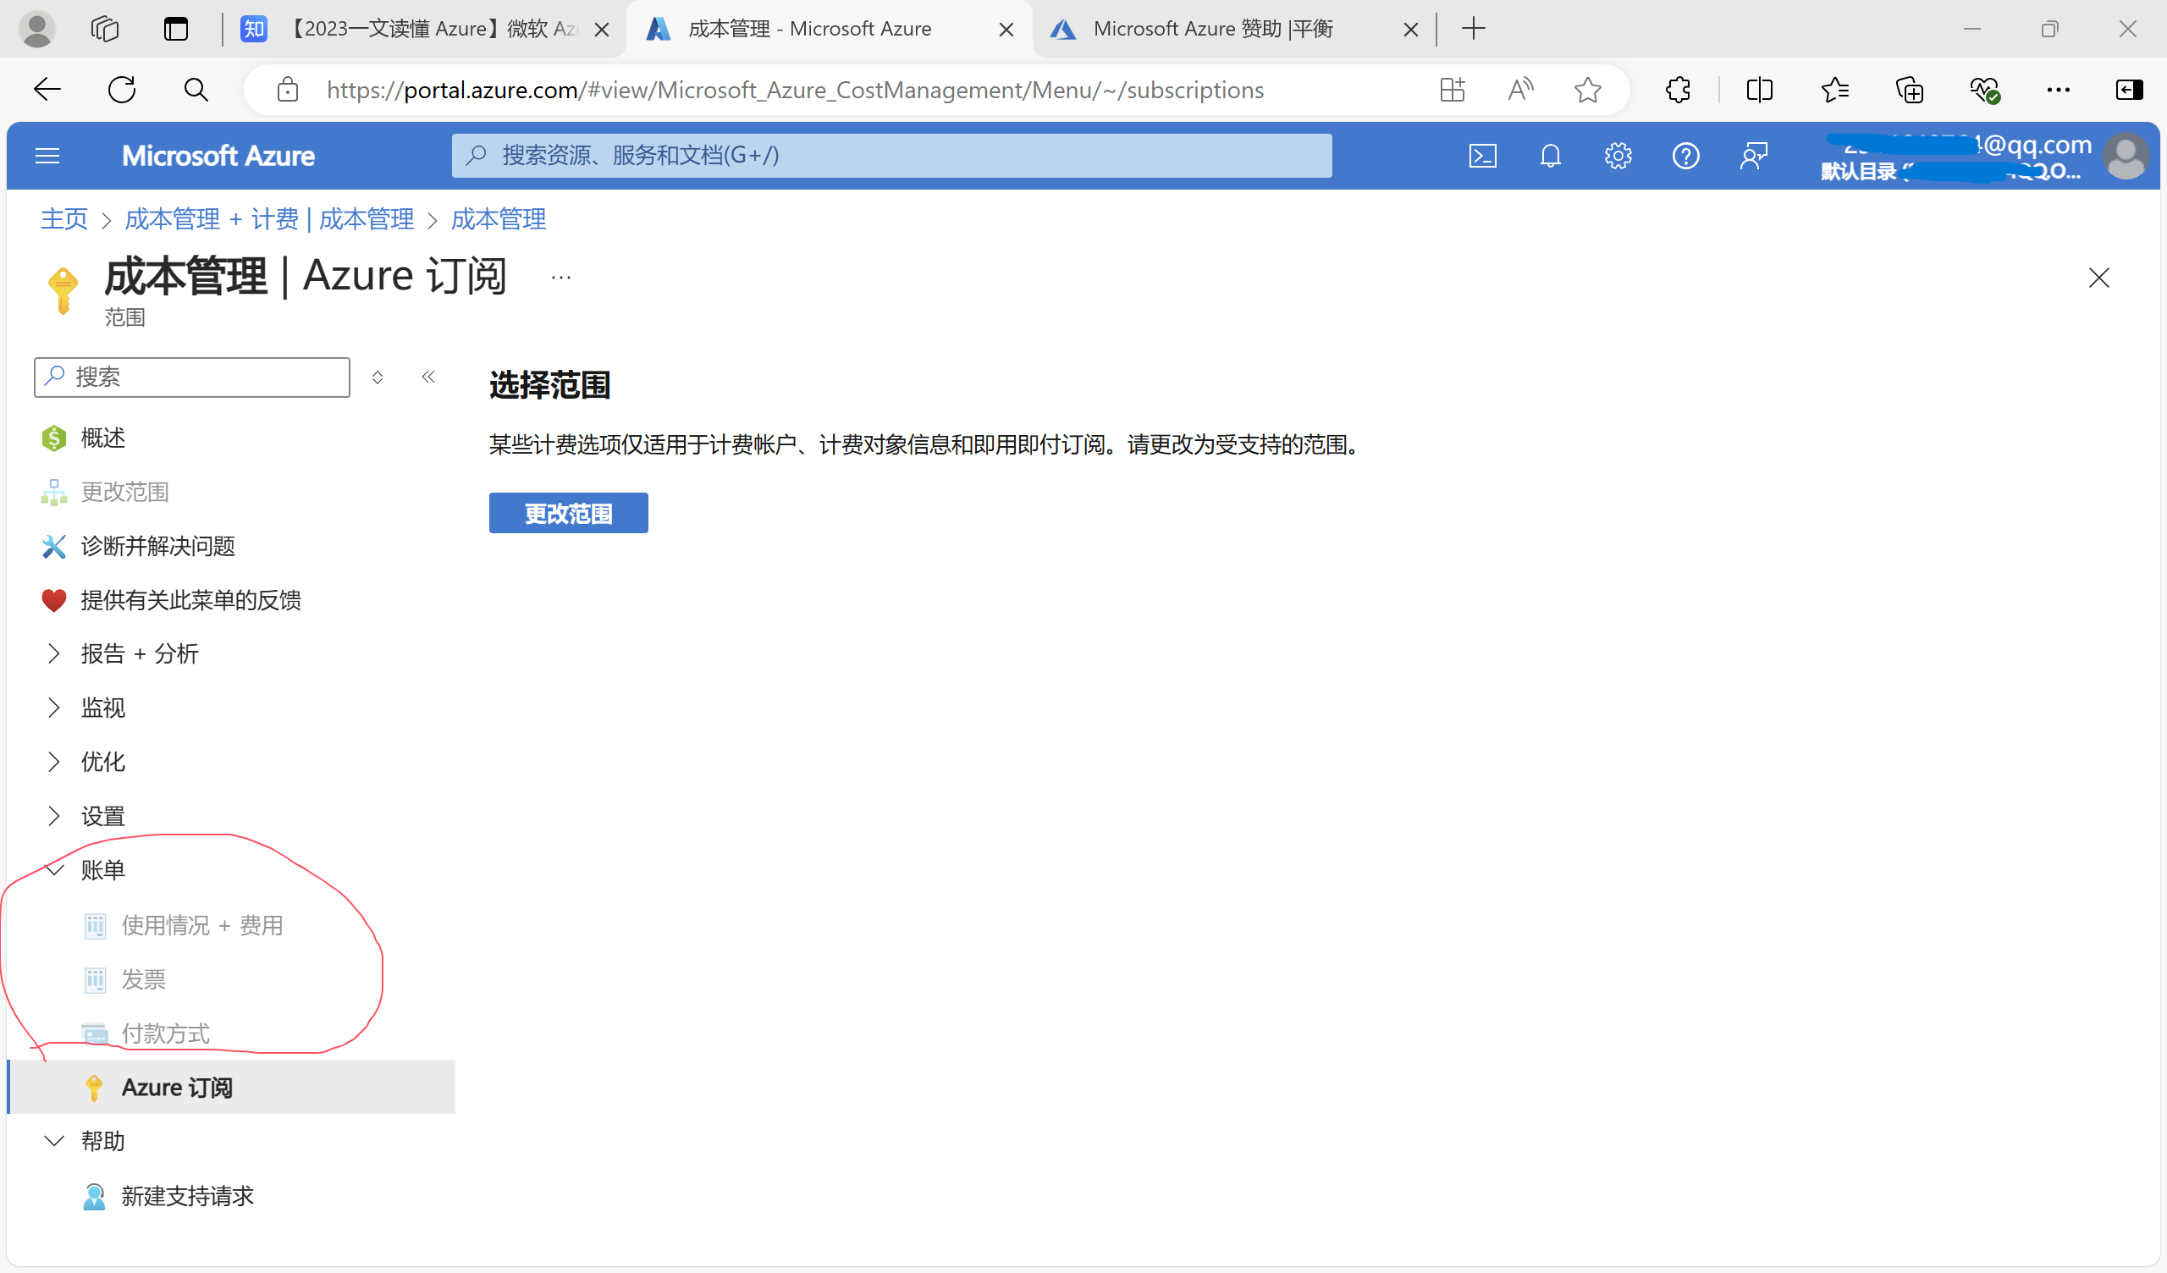
Task: Click the last 成本管理 breadcrumb link
Action: pyautogui.click(x=499, y=219)
